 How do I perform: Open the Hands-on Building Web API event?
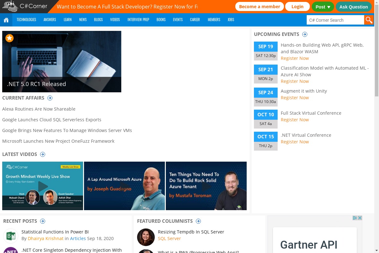tap(322, 48)
